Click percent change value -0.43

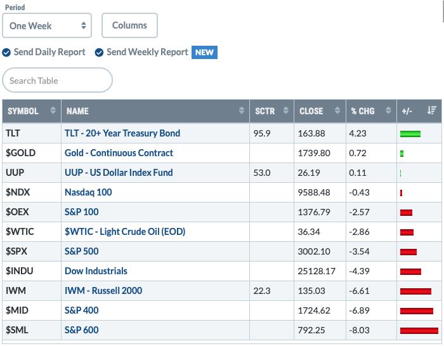pos(359,193)
